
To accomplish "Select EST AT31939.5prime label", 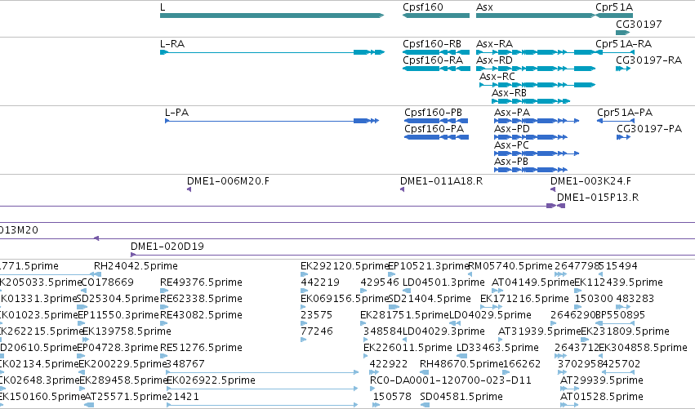I will point(540,331).
